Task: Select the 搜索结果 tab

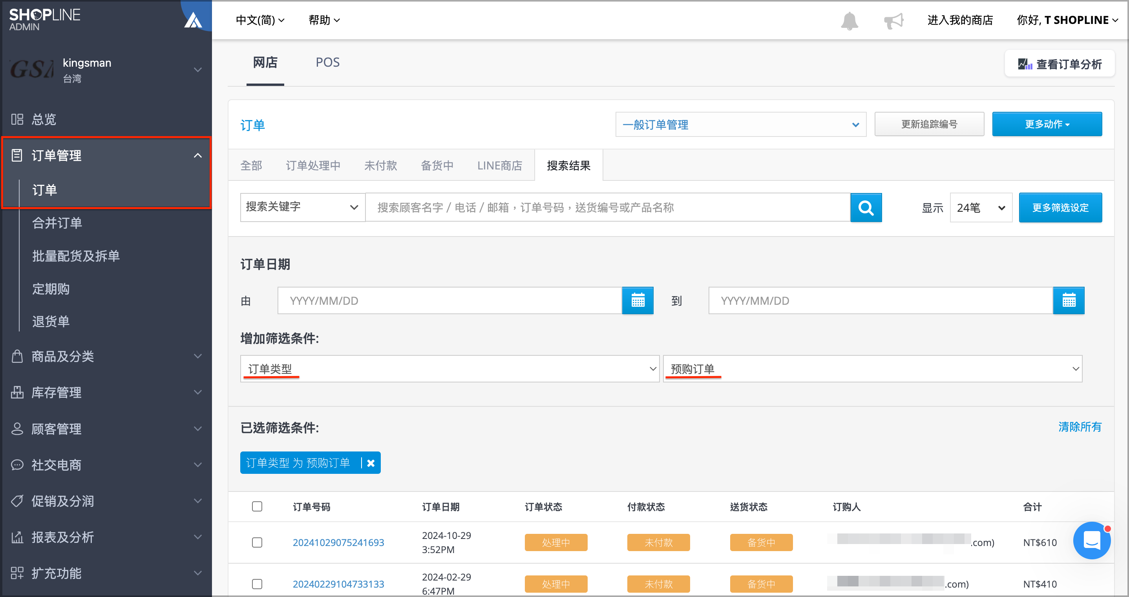Action: click(x=568, y=165)
